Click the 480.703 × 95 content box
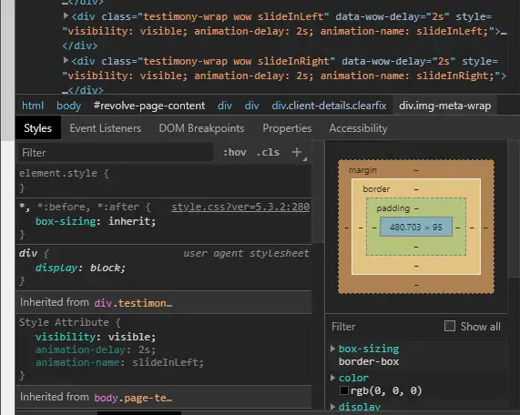520x415 pixels. [416, 227]
